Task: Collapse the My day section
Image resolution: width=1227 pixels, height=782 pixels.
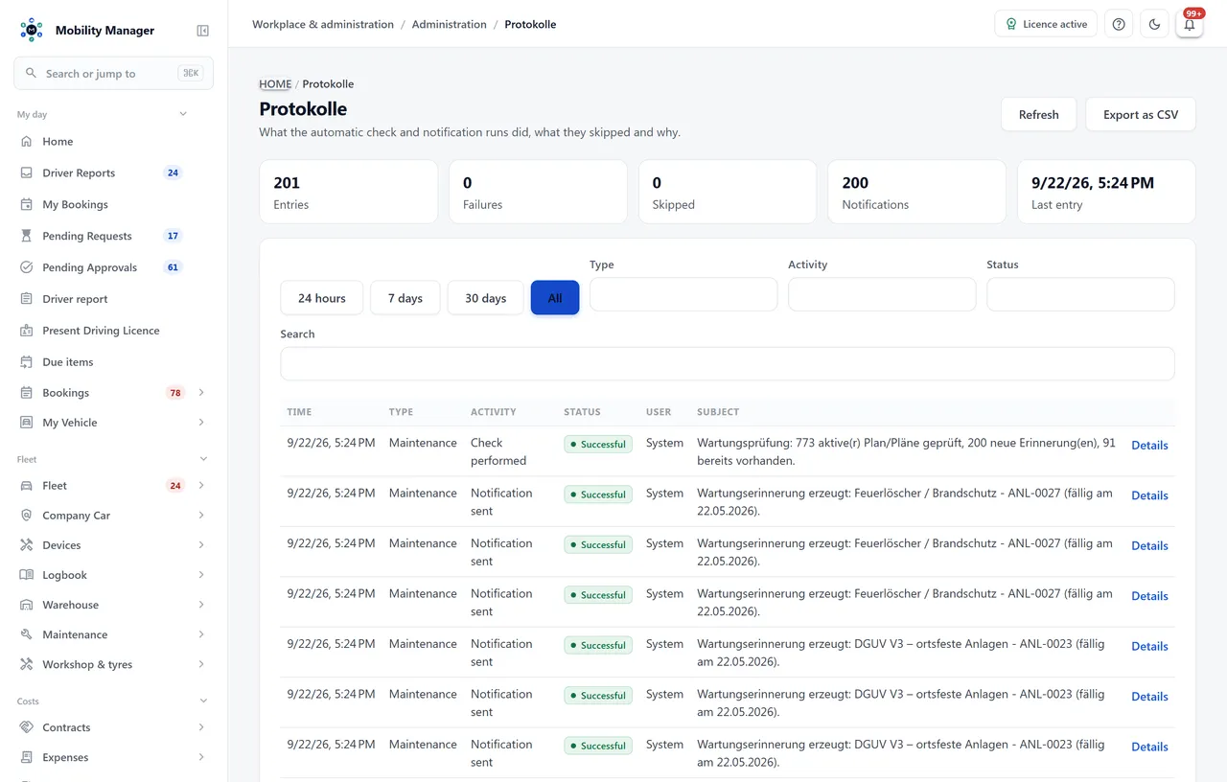Action: pos(183,114)
